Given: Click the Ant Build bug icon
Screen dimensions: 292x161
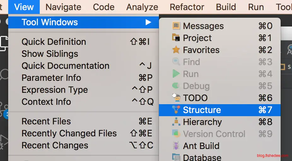Looking at the screenshot, I should pyautogui.click(x=176, y=146).
